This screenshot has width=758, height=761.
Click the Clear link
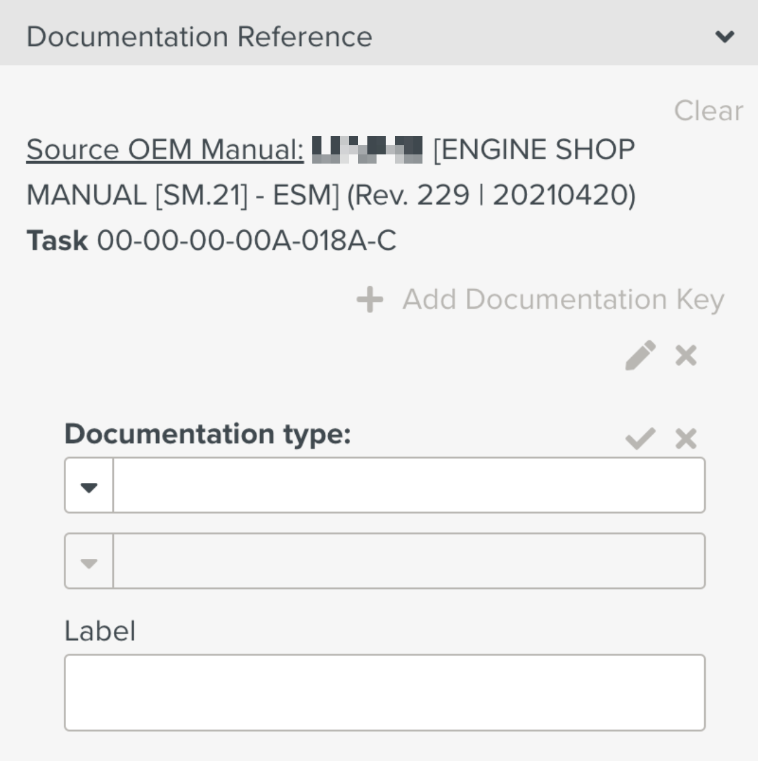[x=709, y=110]
